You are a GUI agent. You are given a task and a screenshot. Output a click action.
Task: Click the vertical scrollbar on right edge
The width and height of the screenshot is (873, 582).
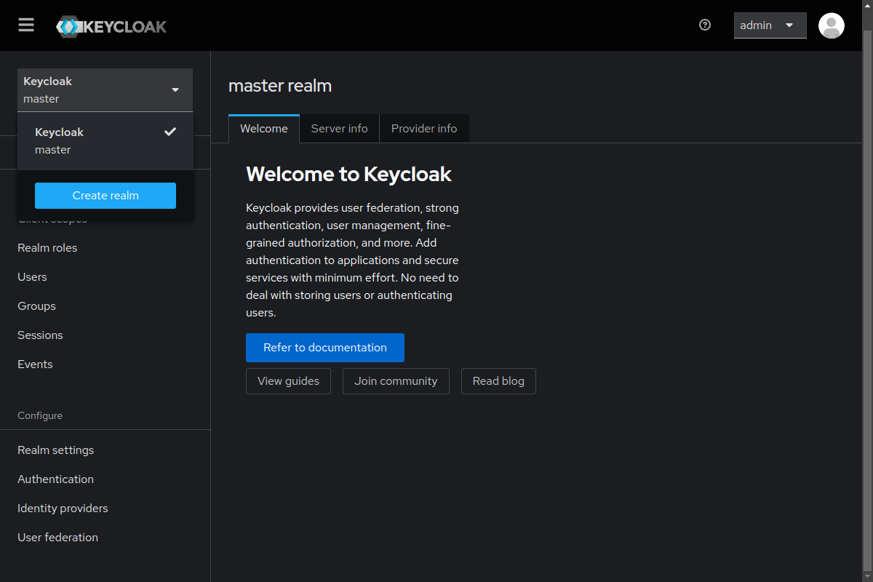click(867, 291)
